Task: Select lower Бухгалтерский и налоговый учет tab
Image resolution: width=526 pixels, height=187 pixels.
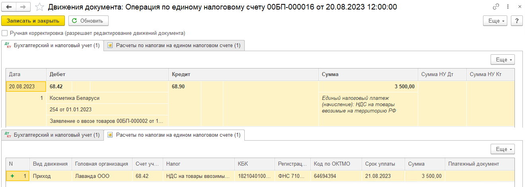Action: [x=52, y=135]
